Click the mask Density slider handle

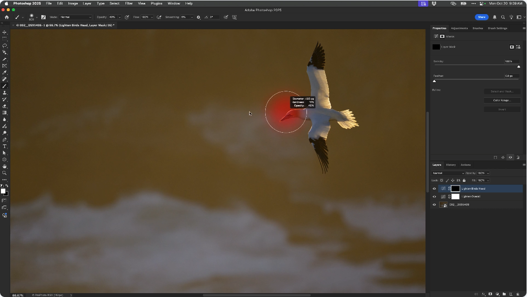(518, 67)
